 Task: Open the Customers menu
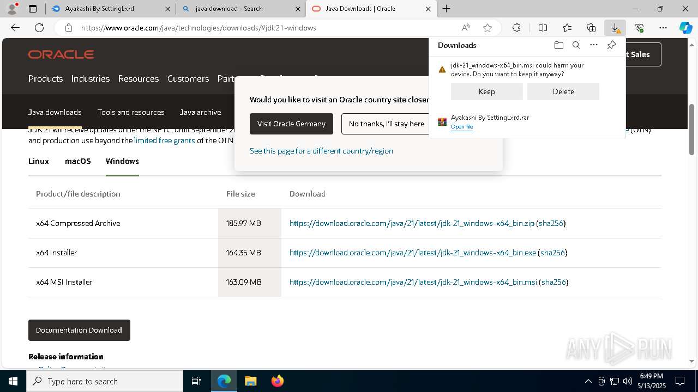188,78
